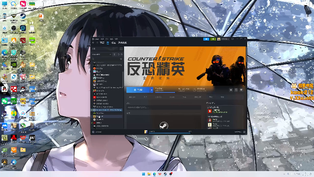
Task: Toggle the recent activity clock filter
Action: (x=119, y=54)
